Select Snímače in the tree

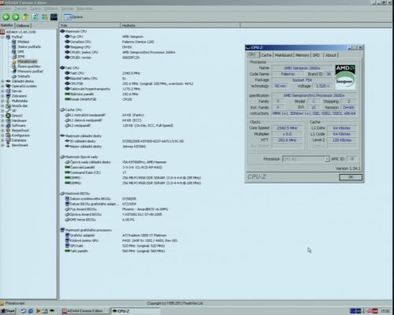tap(24, 76)
